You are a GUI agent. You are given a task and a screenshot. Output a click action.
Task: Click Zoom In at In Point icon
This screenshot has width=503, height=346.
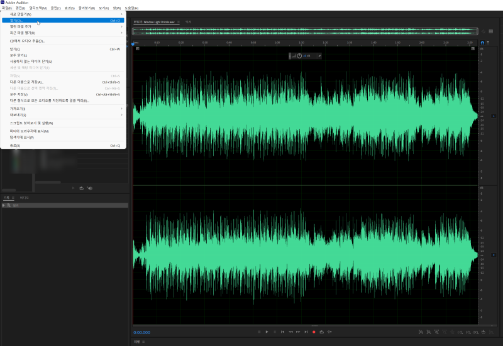(460, 332)
